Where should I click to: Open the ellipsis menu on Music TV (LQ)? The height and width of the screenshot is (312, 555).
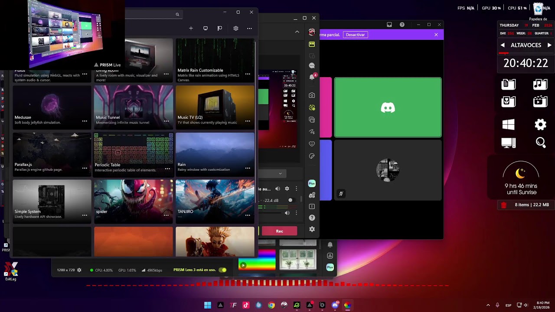tap(248, 121)
